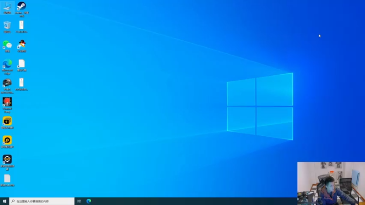365x205 pixels.
Task: Select the text file beside PUBG
Action: click(21, 84)
